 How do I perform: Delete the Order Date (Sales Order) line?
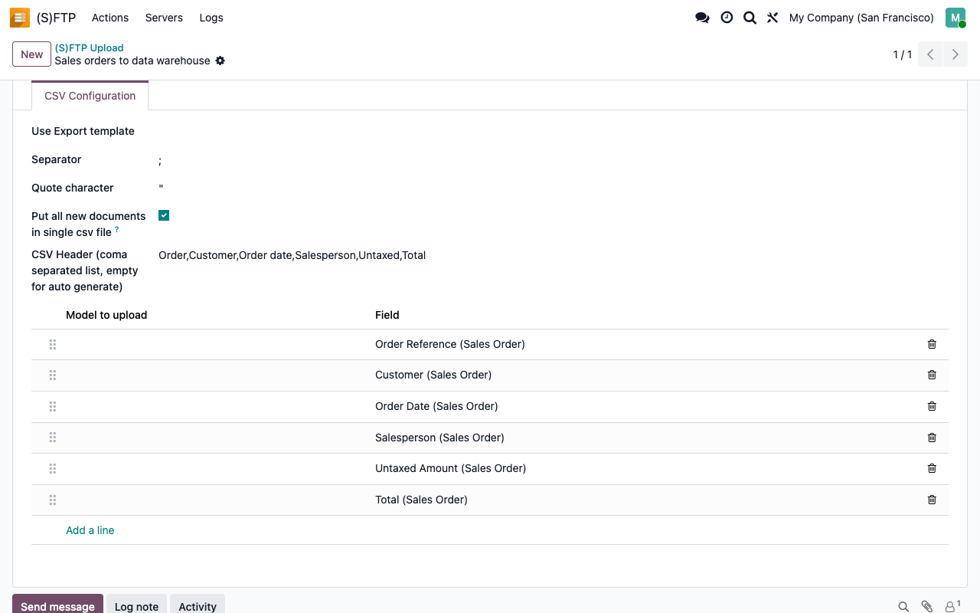(x=932, y=406)
